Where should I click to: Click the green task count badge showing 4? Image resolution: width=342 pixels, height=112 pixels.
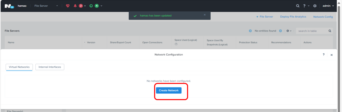[97, 6]
